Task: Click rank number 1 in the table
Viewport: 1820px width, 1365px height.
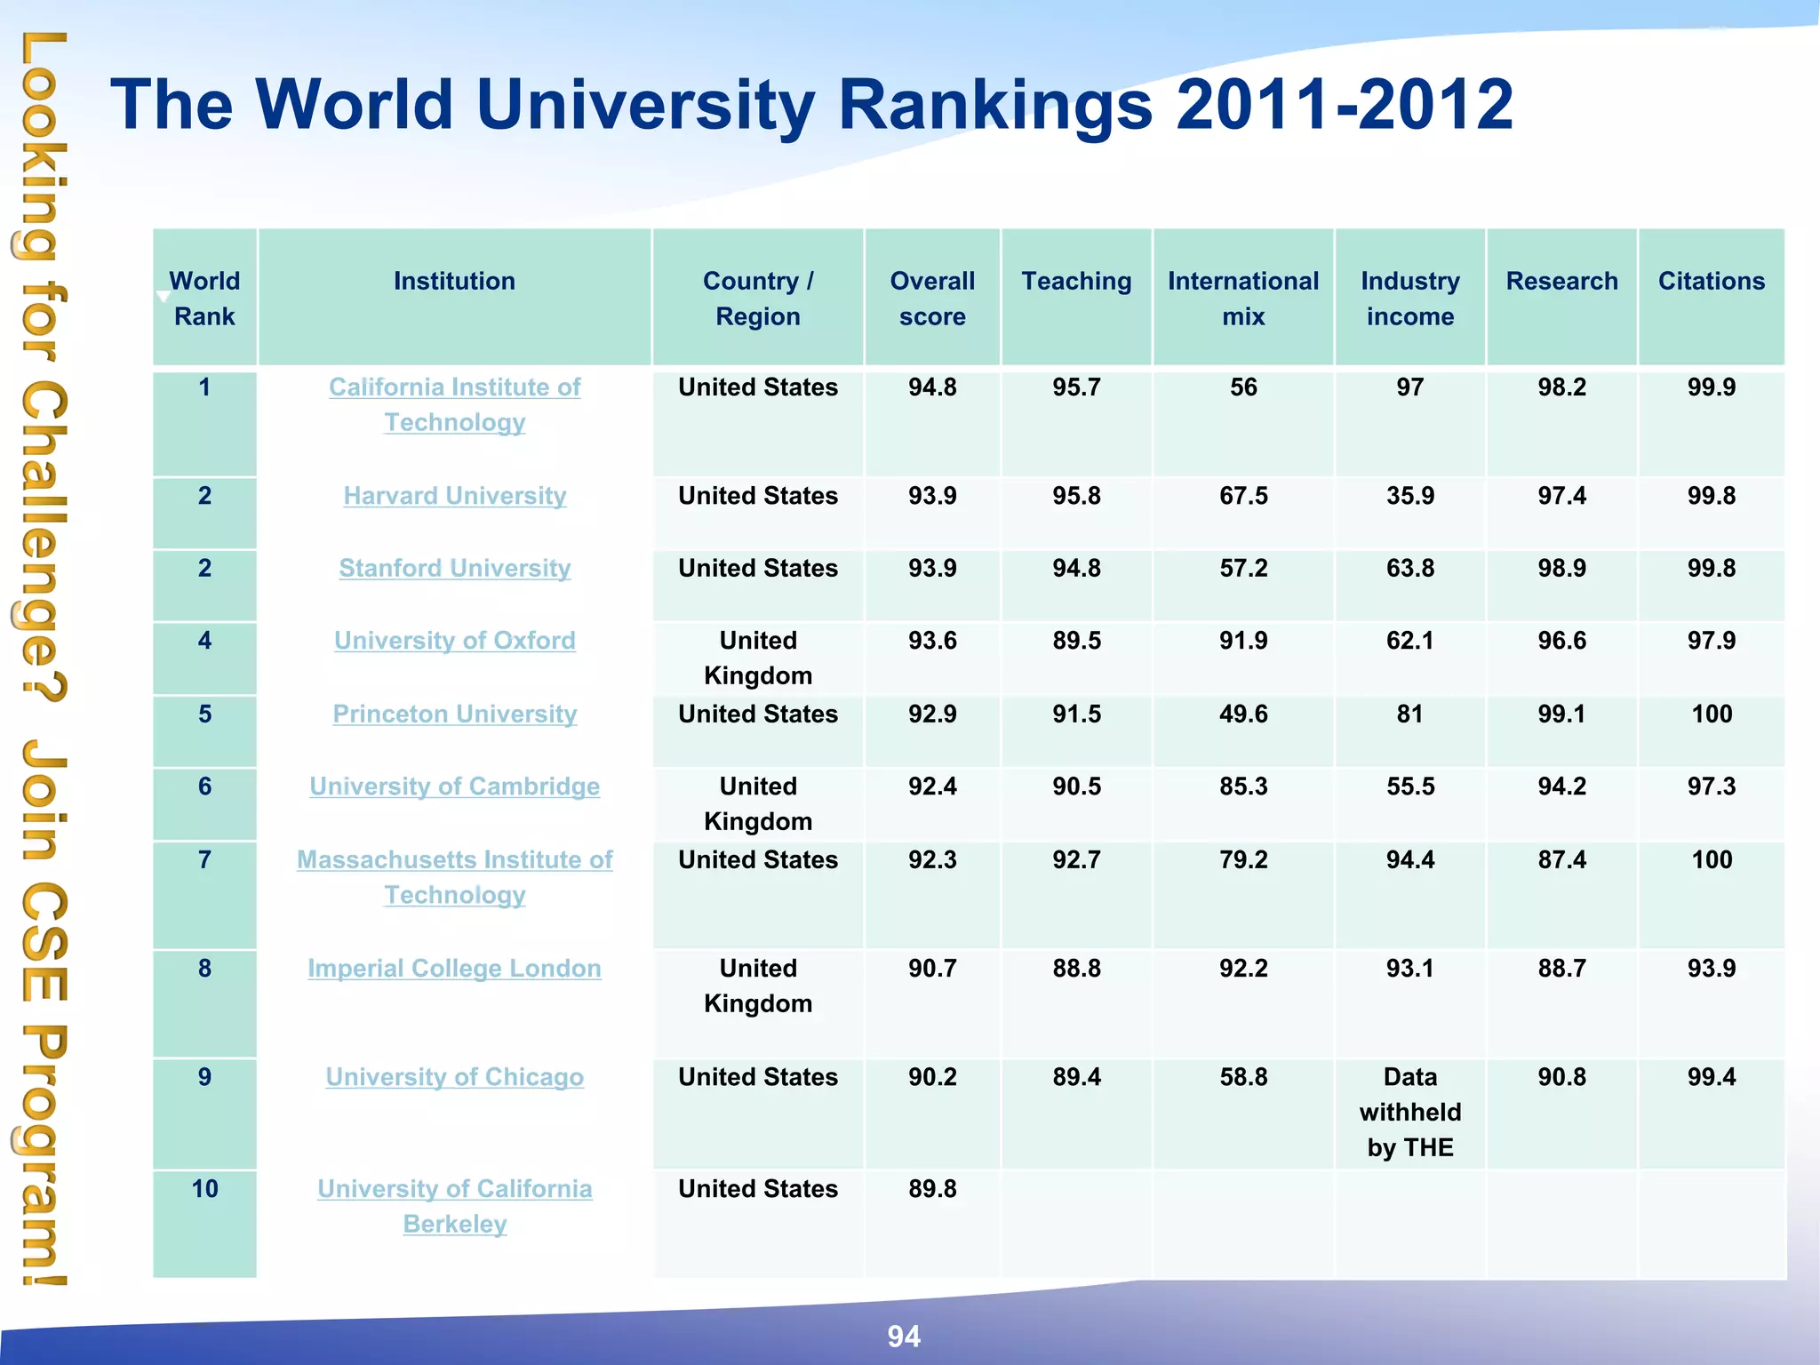Action: 204,387
